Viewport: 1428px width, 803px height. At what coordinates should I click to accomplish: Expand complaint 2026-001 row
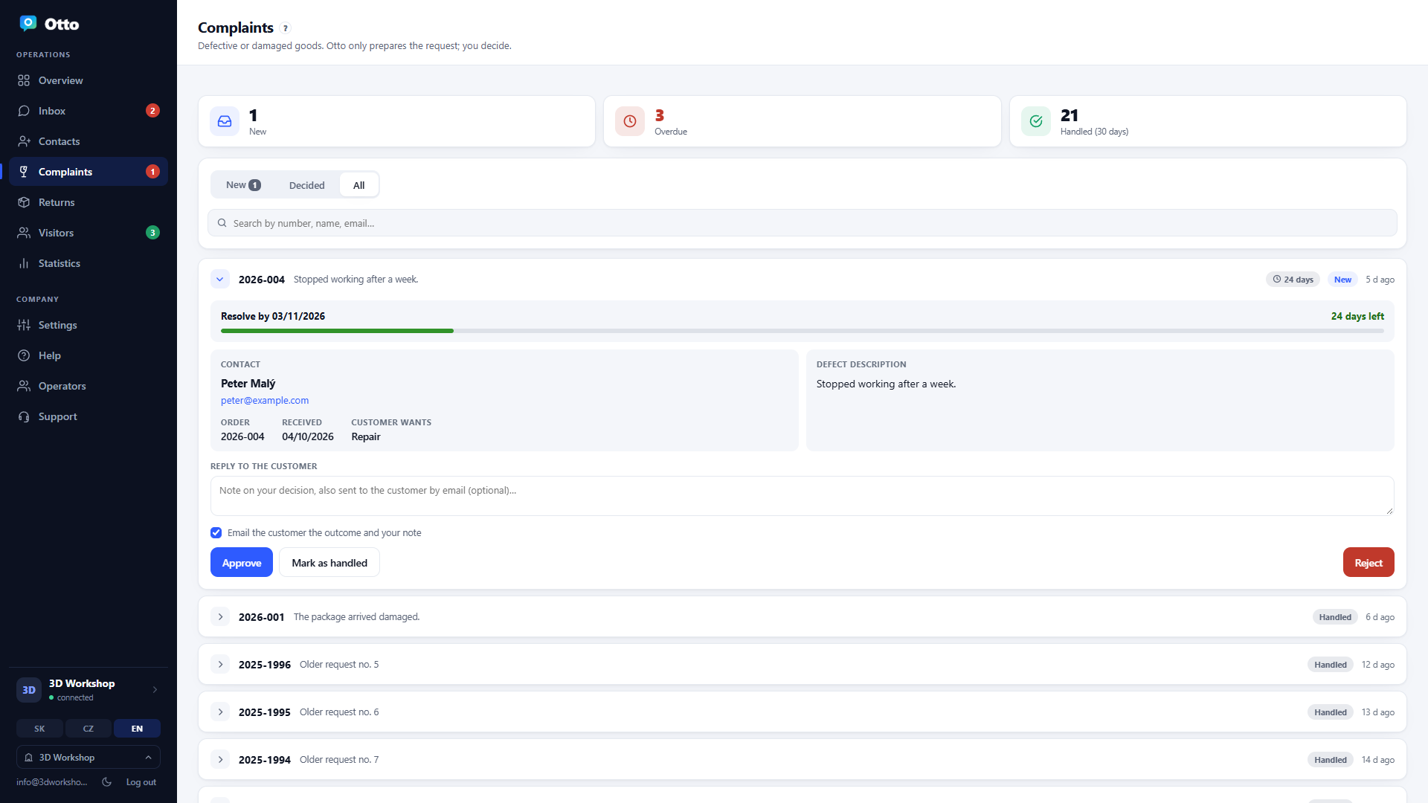(x=220, y=617)
